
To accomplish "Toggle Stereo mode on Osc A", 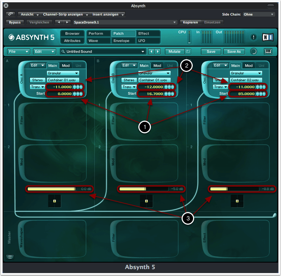I will coord(38,80).
